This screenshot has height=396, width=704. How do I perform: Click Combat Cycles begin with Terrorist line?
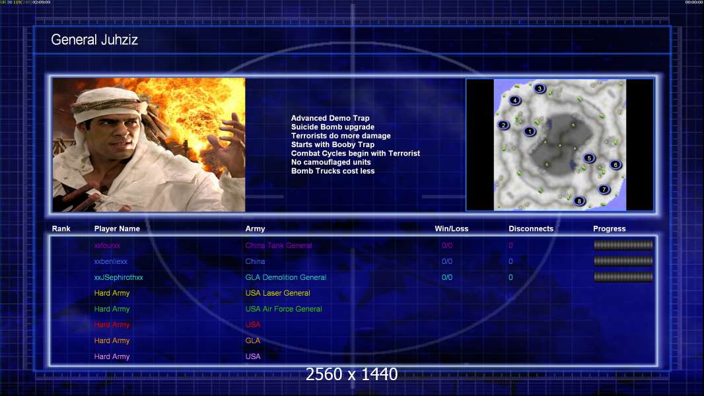(355, 153)
